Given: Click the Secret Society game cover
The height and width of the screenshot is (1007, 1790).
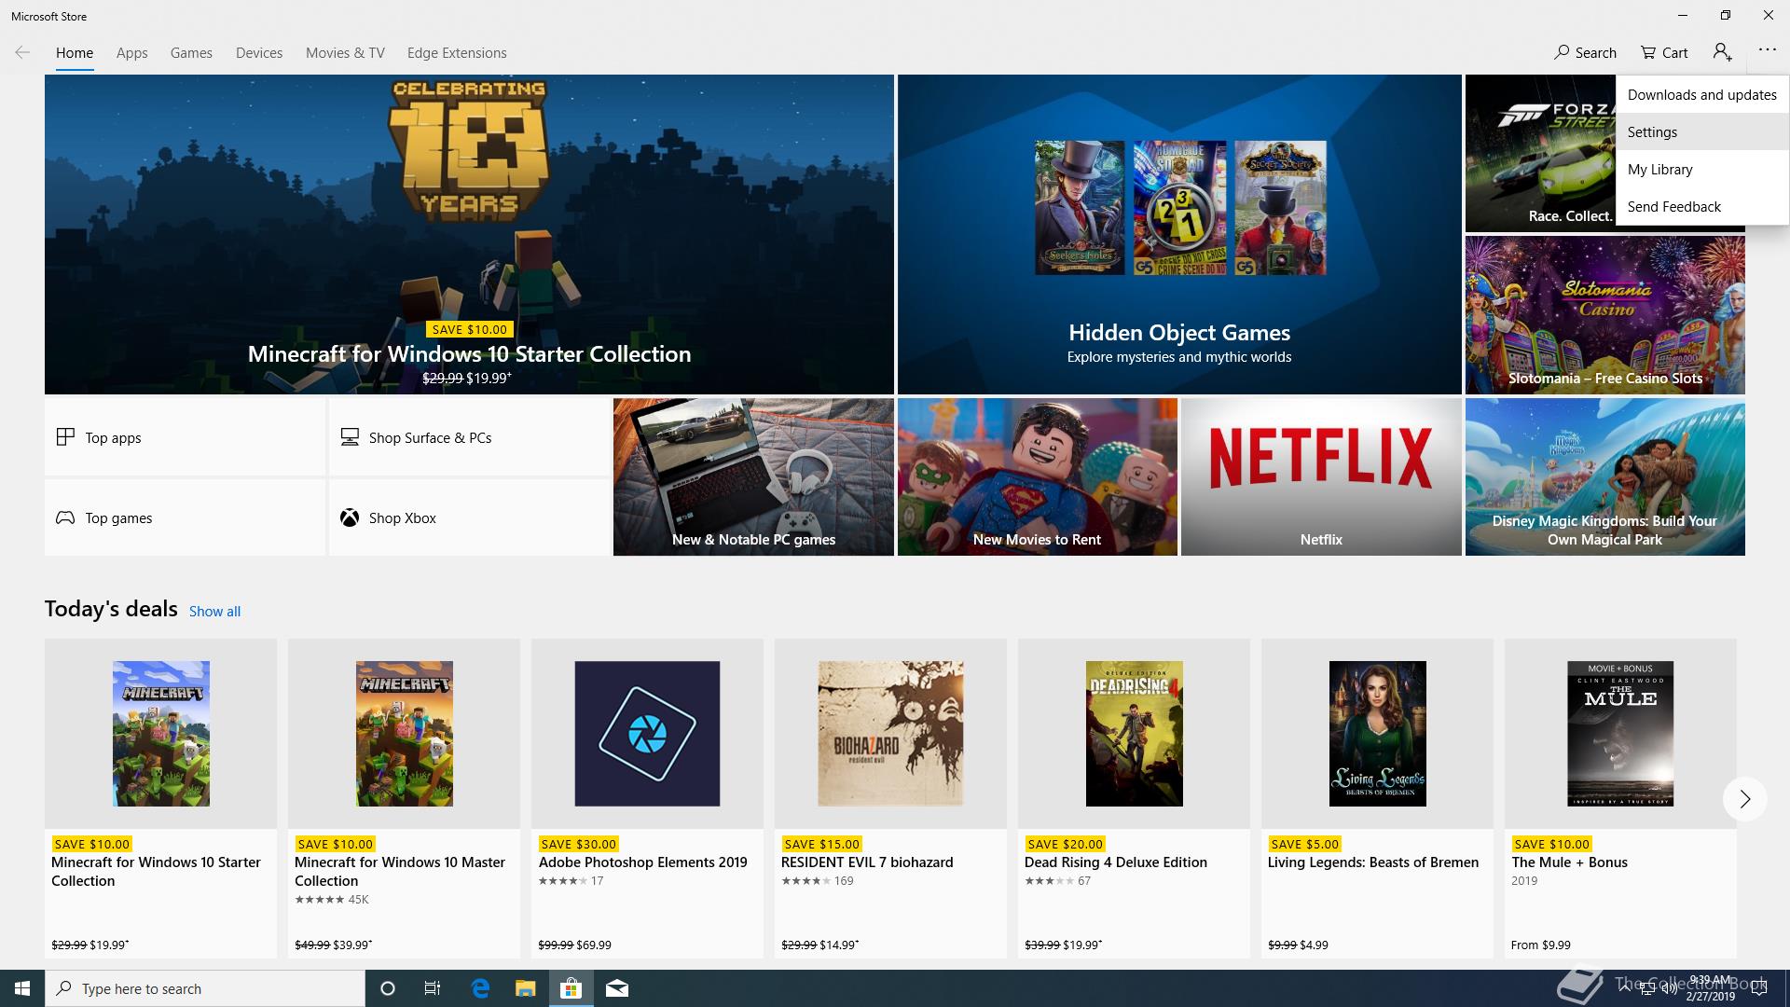Looking at the screenshot, I should tap(1280, 208).
